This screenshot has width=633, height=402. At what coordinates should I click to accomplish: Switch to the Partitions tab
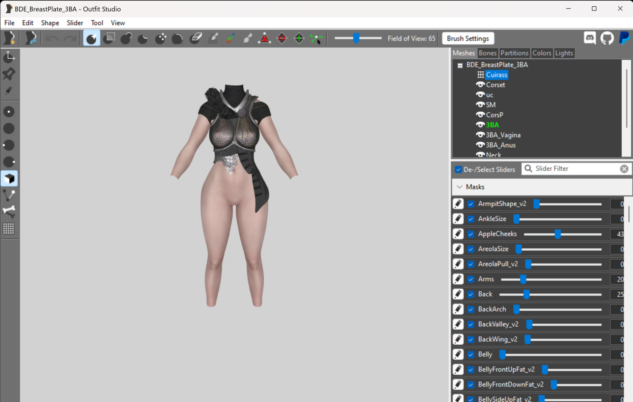[x=514, y=53]
